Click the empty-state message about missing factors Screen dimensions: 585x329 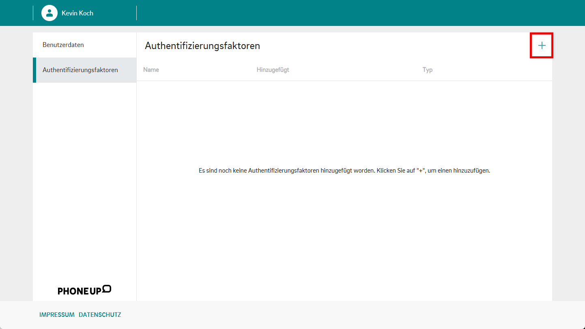(x=344, y=171)
